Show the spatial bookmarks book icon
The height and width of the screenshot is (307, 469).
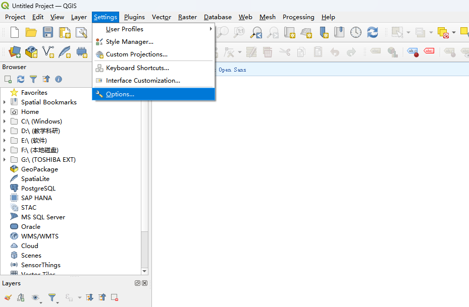pyautogui.click(x=339, y=32)
